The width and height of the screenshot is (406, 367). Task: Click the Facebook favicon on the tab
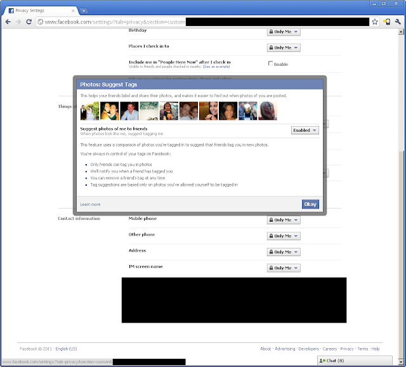[11, 11]
